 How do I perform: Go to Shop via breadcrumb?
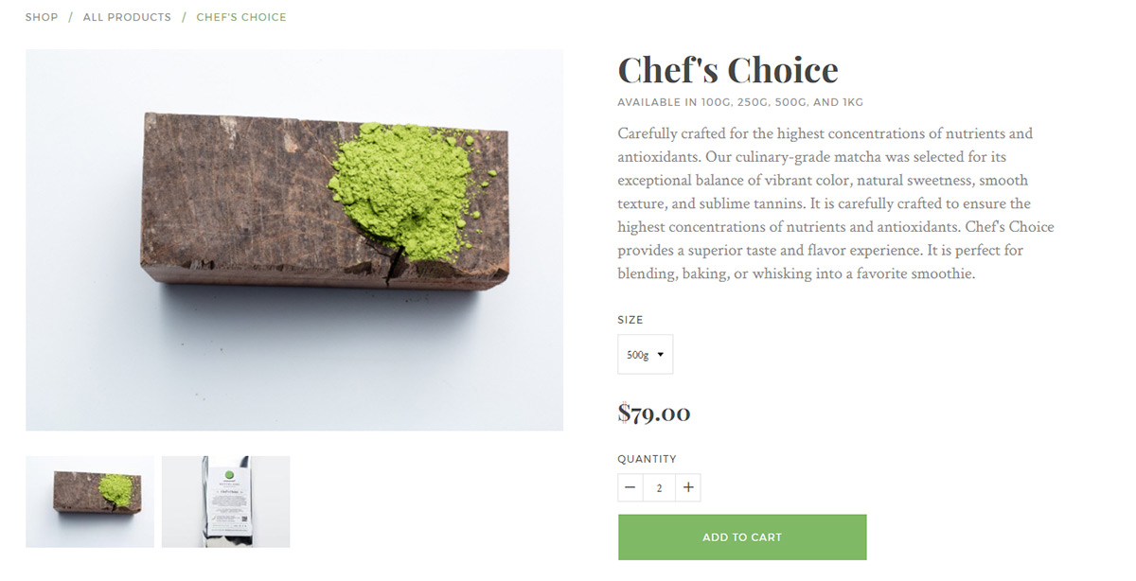tap(42, 17)
